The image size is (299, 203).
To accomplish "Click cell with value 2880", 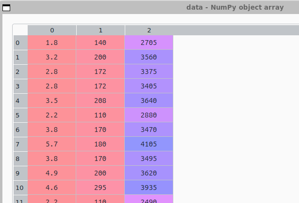I will pos(149,115).
